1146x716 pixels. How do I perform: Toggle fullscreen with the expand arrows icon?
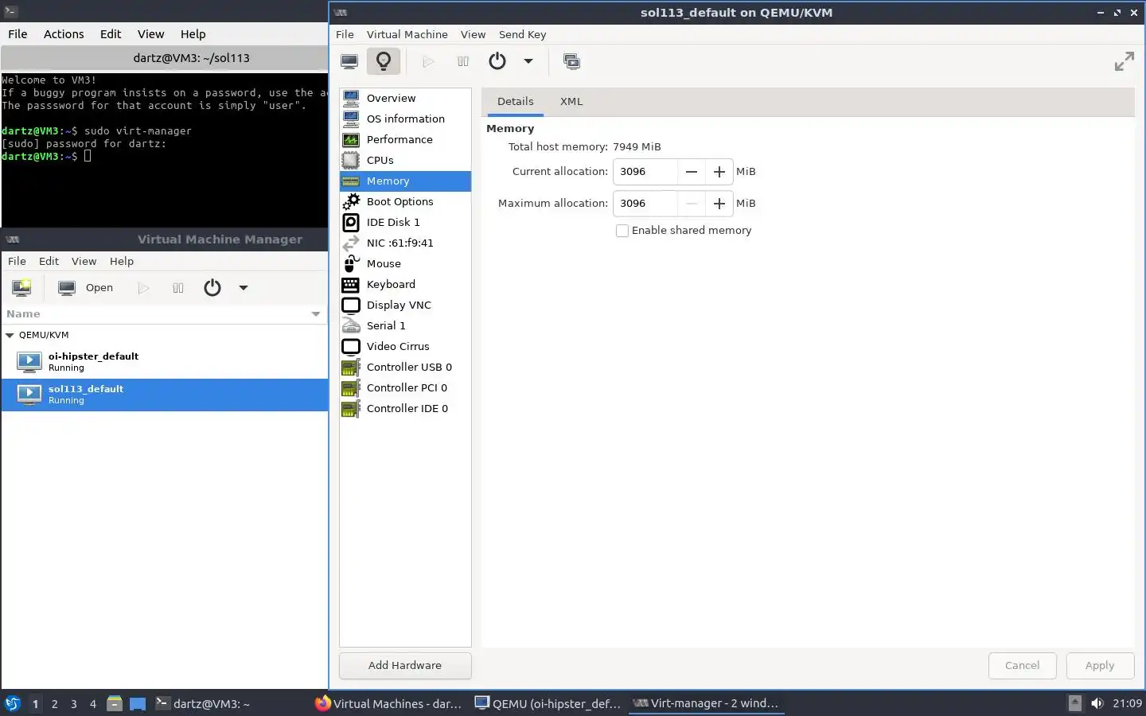(x=1124, y=61)
